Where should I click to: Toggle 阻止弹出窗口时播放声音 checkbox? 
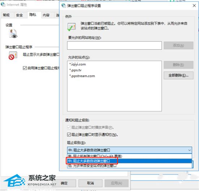pos(69,127)
